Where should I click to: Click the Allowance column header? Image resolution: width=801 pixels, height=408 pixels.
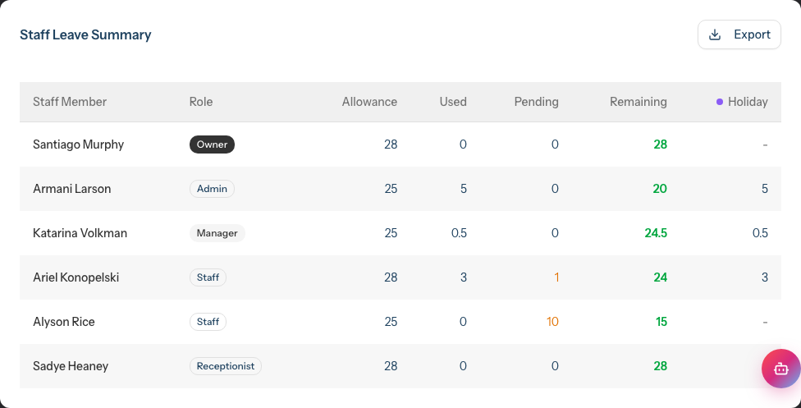369,102
